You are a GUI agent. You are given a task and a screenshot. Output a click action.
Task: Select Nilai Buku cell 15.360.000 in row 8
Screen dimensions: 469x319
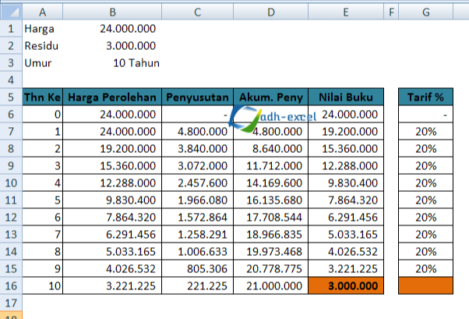point(346,148)
